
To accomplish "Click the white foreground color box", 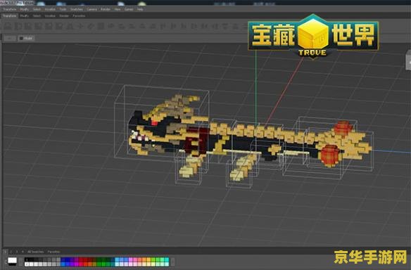I will [x=12, y=260].
